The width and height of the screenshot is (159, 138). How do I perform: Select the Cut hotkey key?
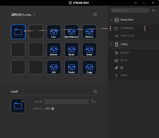point(54,67)
